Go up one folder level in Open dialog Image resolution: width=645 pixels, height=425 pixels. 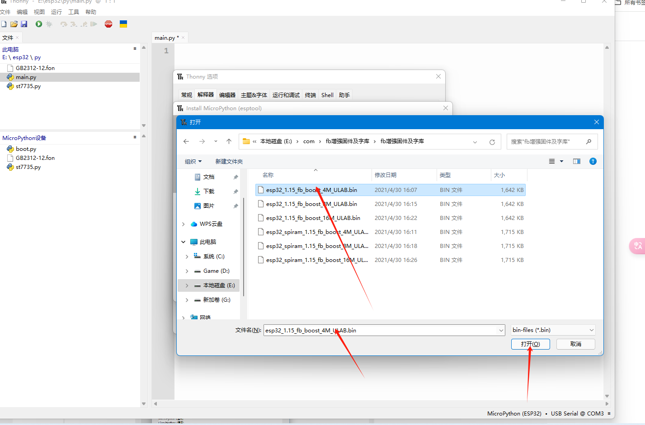pos(229,141)
